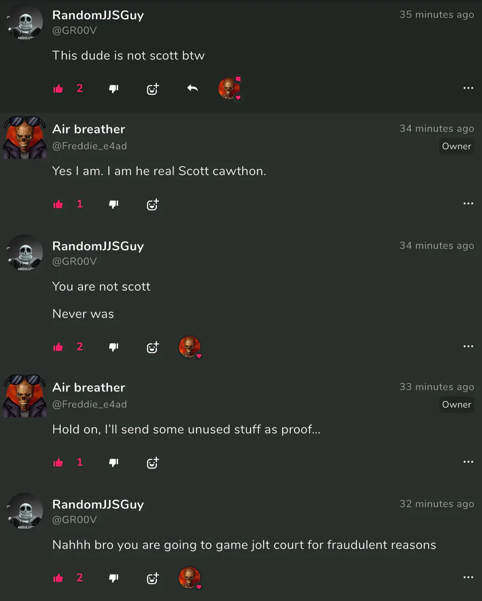Add reaction to "unused stuff as proof" comment

click(x=153, y=463)
